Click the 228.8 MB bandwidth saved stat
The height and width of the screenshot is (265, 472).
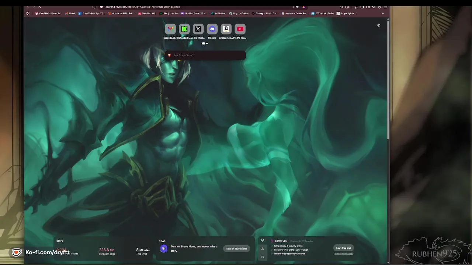107,251
